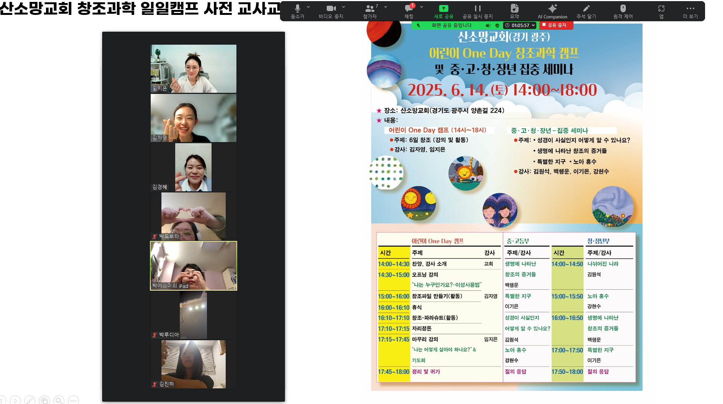Open the see-all-slides icon
The image size is (723, 404).
point(44,400)
